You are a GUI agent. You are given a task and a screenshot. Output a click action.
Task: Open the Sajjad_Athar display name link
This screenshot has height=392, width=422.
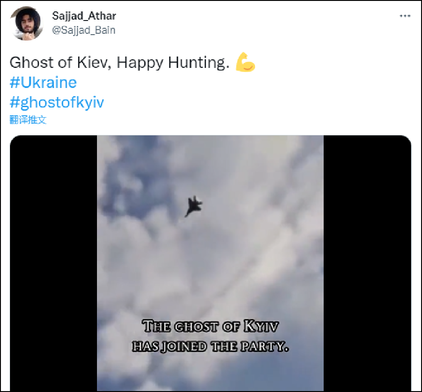[x=84, y=16]
